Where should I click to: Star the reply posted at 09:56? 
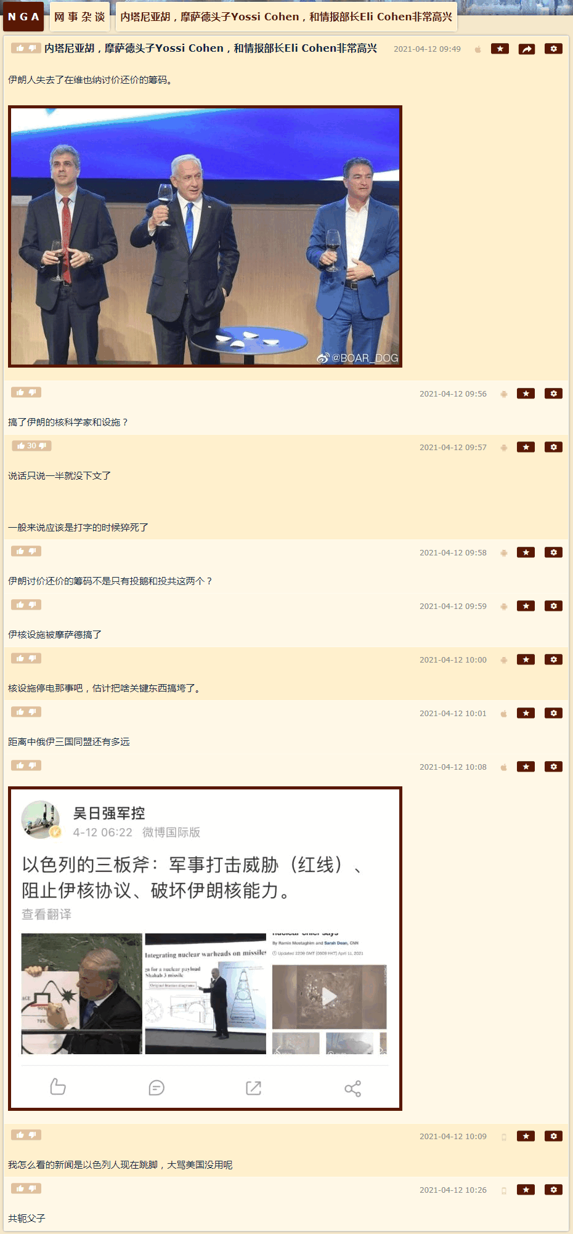[526, 393]
